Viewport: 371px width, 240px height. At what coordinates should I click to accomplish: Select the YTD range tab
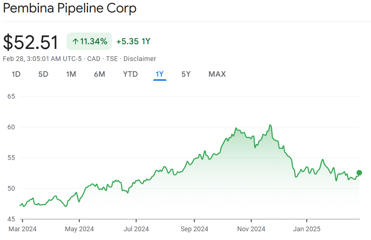point(130,74)
